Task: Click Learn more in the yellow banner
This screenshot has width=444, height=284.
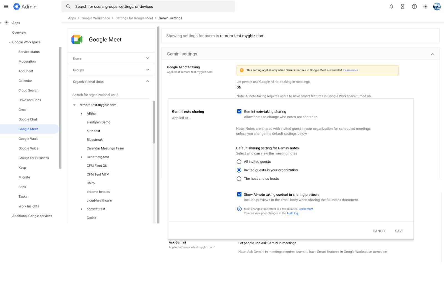Action: 350,70
